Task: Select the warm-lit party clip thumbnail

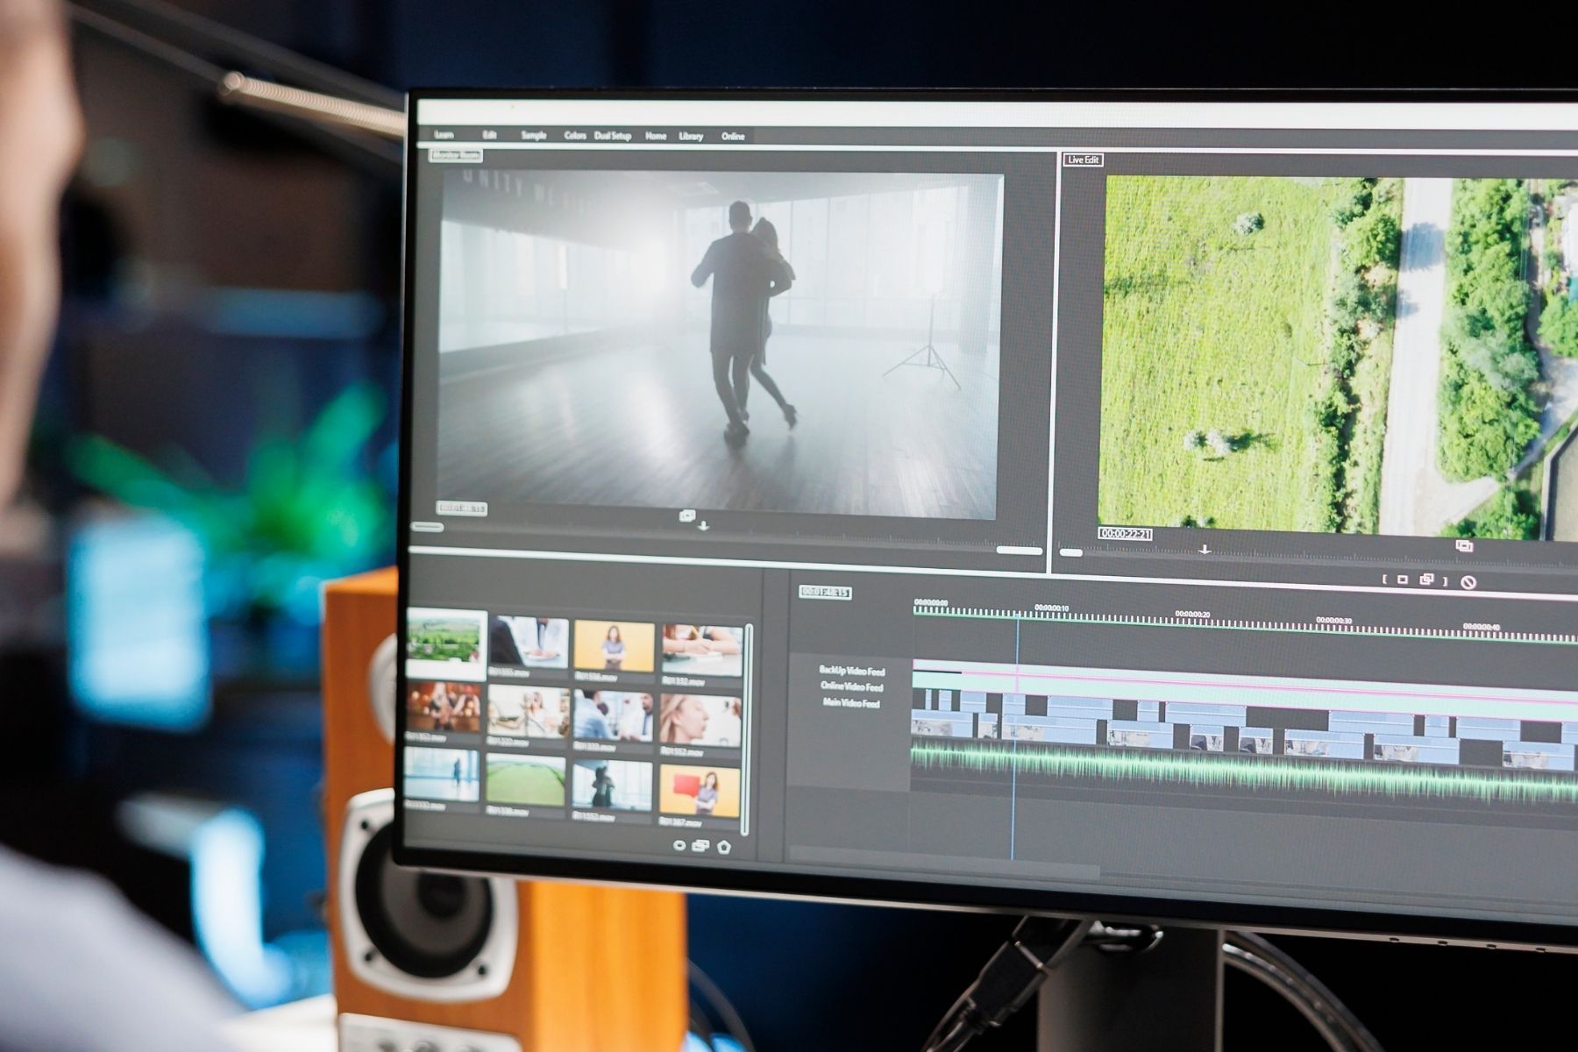Action: coord(444,707)
